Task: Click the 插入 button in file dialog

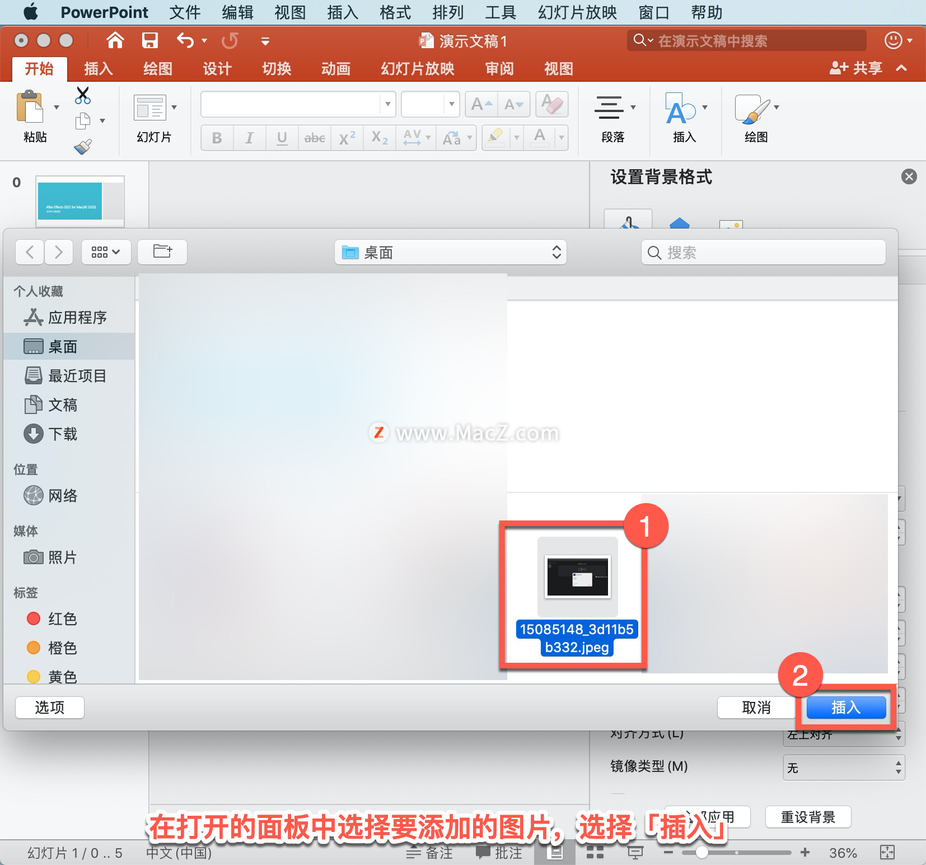Action: tap(846, 708)
